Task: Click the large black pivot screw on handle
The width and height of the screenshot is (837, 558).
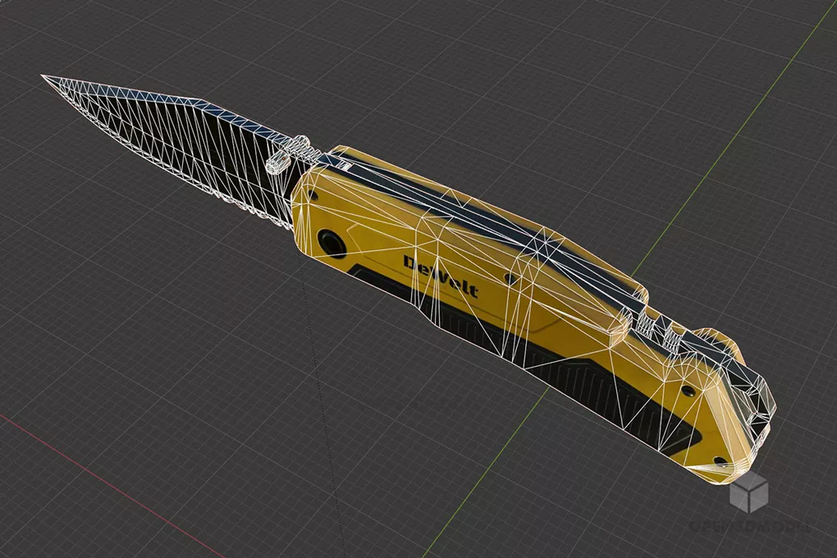Action: [x=331, y=244]
